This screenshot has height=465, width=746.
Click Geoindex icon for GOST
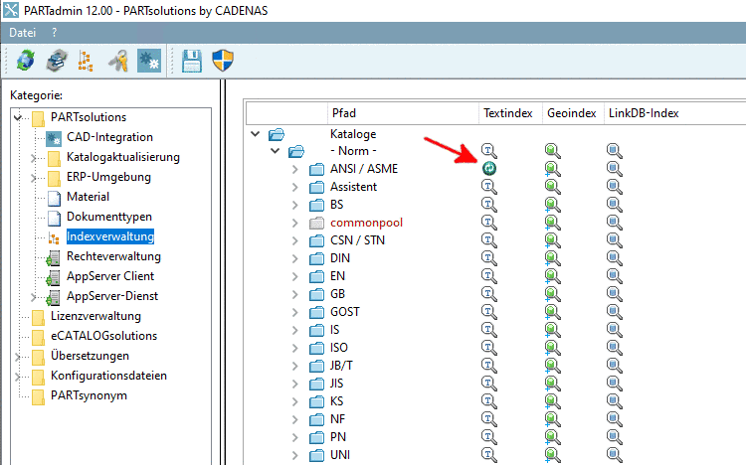(552, 312)
